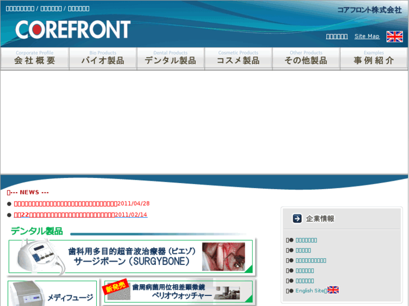
Task: Click the 企業情報 panel heading
Action: [x=320, y=219]
